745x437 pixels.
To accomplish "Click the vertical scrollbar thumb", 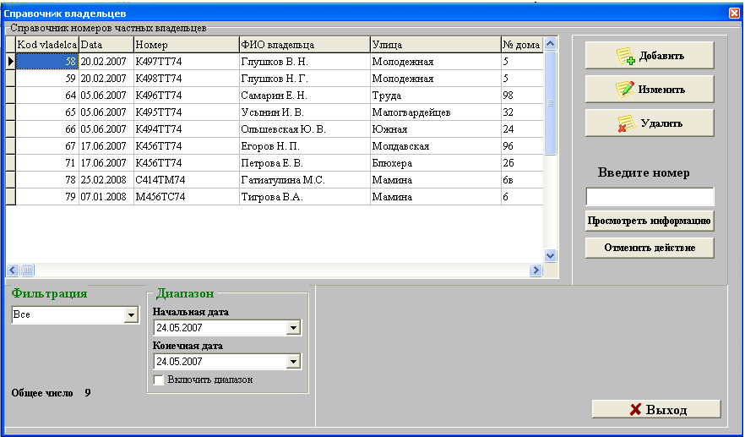I will click(550, 103).
